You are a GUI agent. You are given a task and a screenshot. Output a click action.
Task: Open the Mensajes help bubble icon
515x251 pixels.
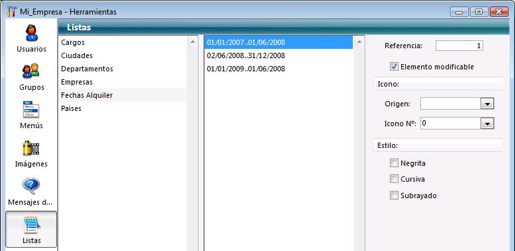pyautogui.click(x=31, y=186)
